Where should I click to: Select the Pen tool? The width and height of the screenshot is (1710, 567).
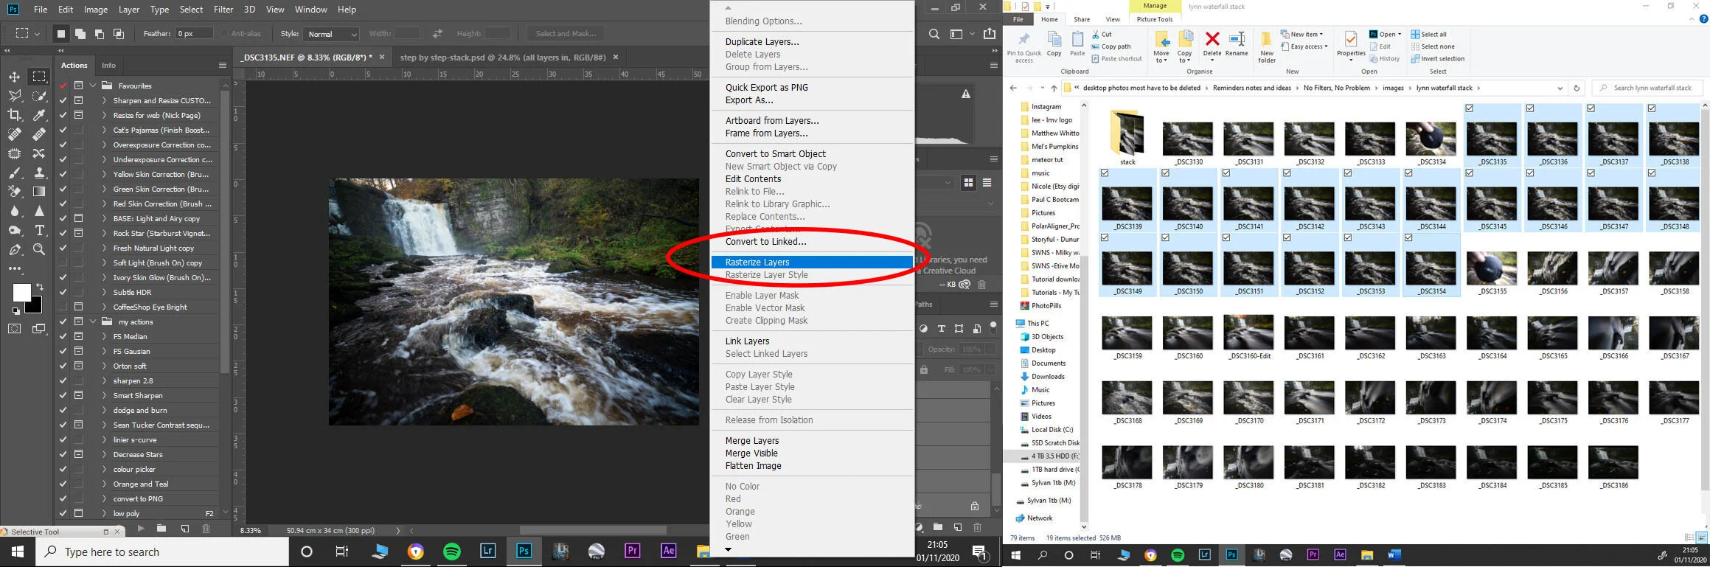[x=14, y=250]
